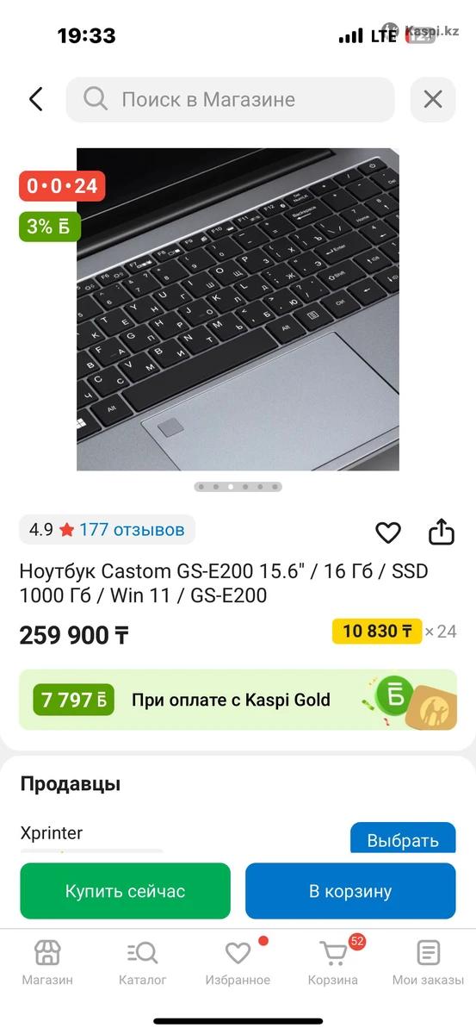Open the Kaspi Gold bonus banner
476x1034 pixels.
(x=238, y=700)
